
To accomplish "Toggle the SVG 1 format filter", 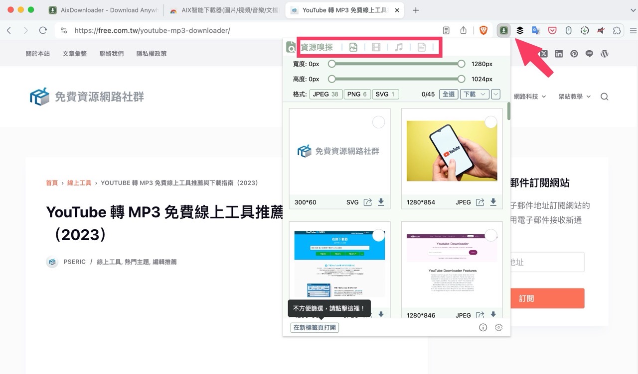I will coord(385,94).
